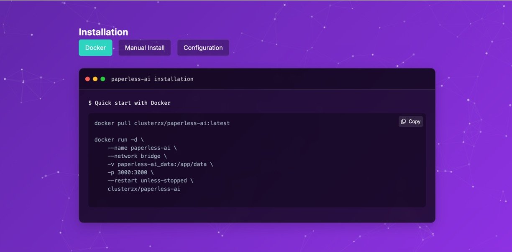
Task: Click the red terminal window dot
Action: (87, 79)
